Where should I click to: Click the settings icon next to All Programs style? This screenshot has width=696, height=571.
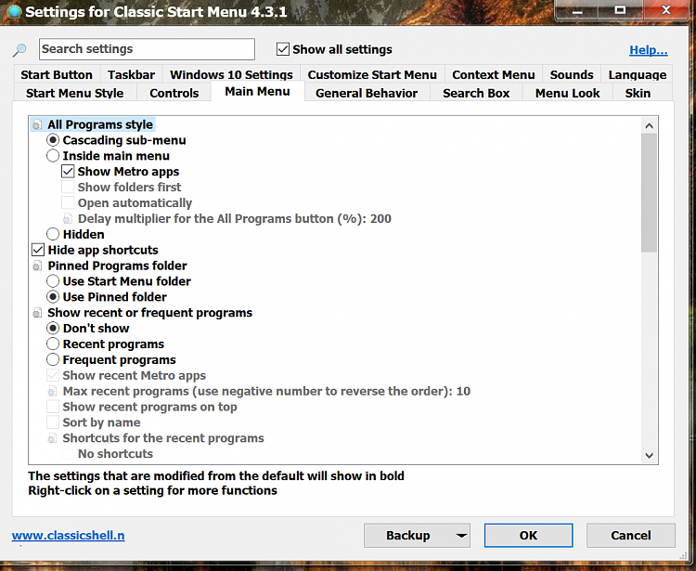click(x=37, y=124)
